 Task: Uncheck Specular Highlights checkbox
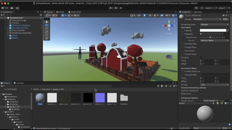(201, 90)
